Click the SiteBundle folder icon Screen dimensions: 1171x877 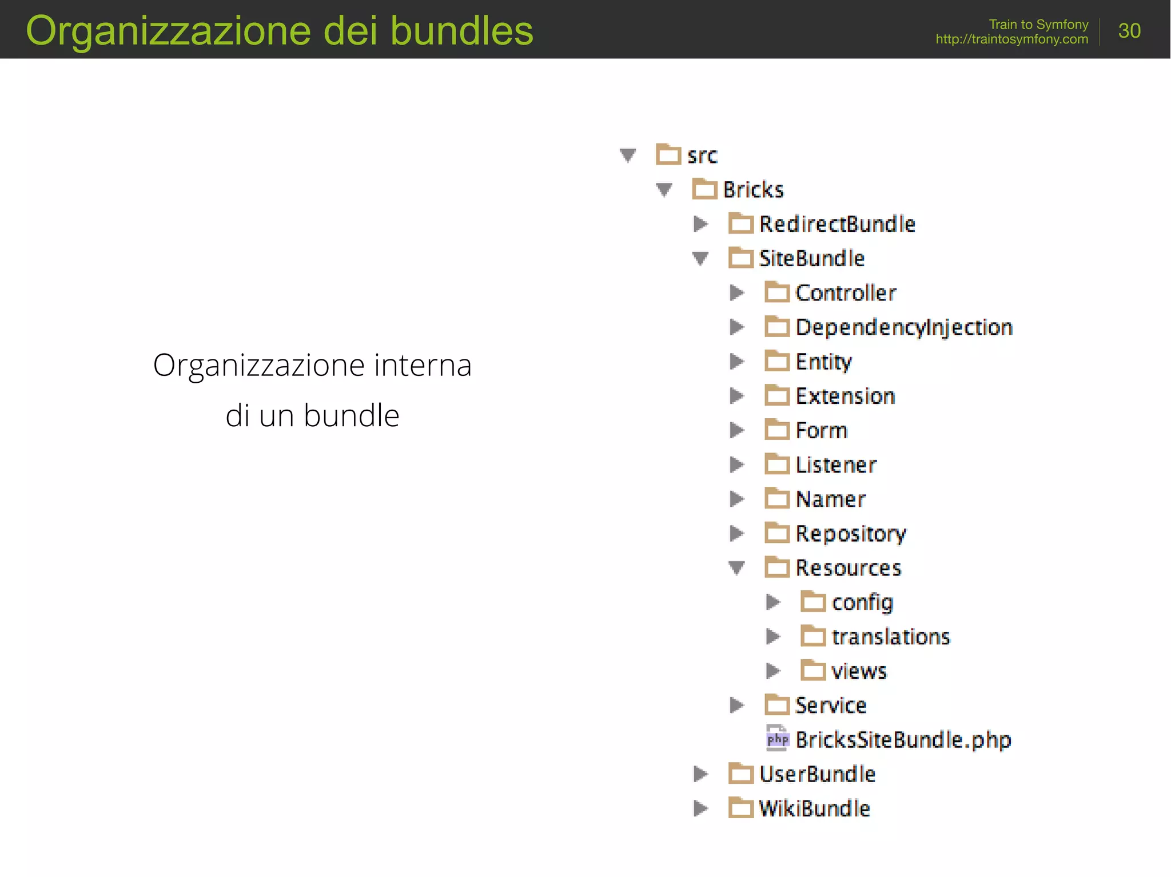(741, 257)
